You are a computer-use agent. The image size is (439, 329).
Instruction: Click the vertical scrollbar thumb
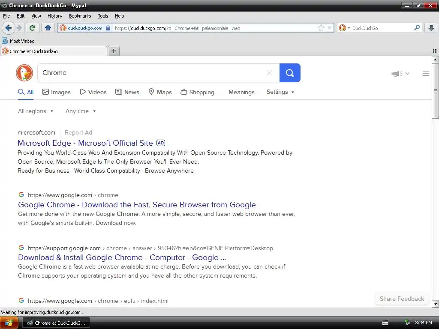[x=435, y=91]
